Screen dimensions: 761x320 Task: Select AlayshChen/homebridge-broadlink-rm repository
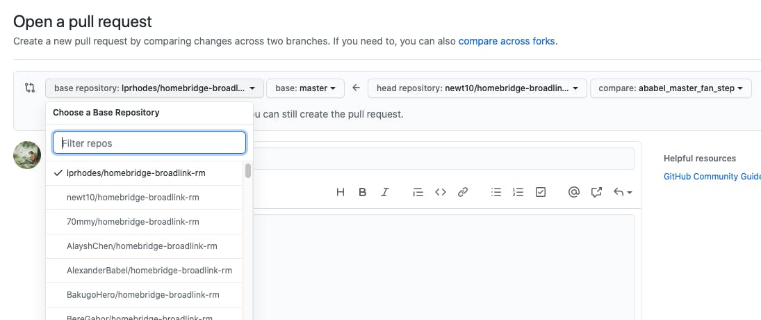tap(144, 246)
